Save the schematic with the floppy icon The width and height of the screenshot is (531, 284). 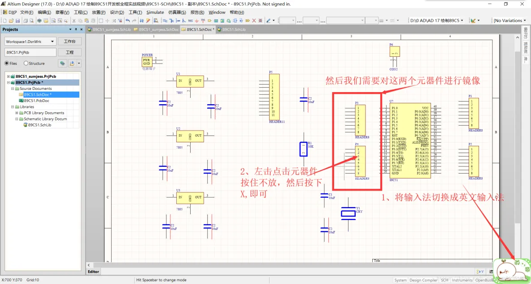[x=17, y=21]
